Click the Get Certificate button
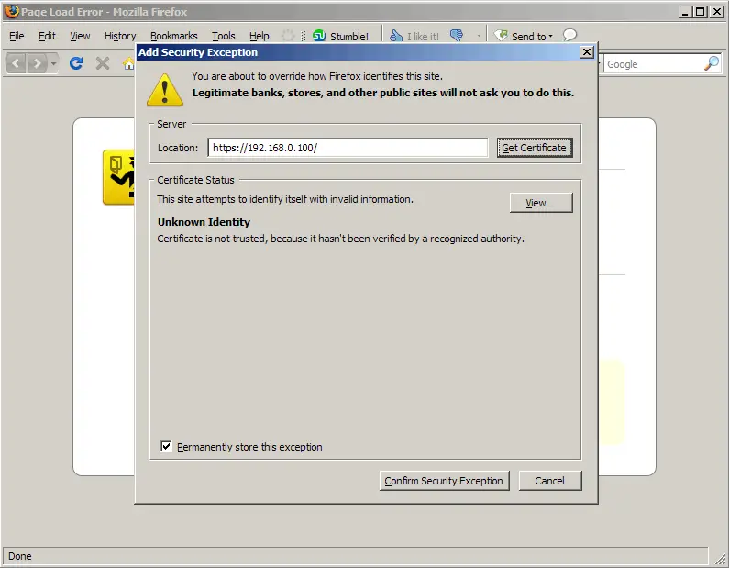 (x=535, y=148)
